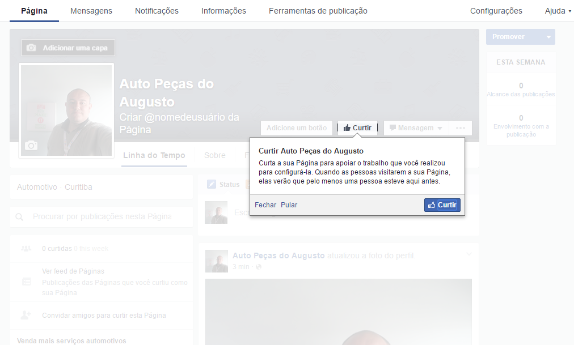
Task: Click the Status composer tab
Action: (x=223, y=185)
